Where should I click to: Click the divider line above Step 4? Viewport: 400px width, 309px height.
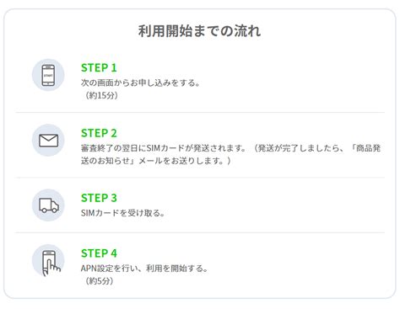pyautogui.click(x=200, y=232)
